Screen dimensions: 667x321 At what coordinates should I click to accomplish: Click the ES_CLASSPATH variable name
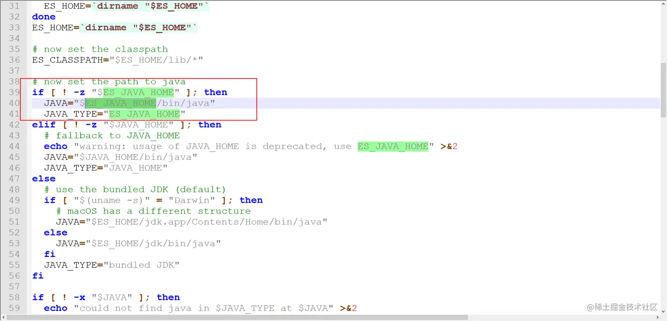(x=67, y=60)
